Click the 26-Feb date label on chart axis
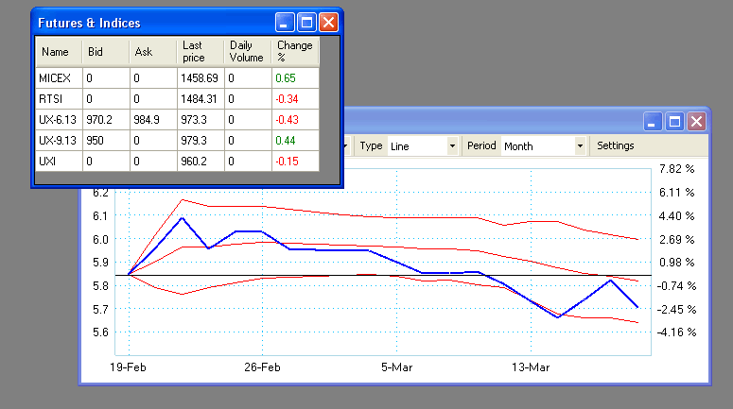Screen dimensions: 733x409 point(262,367)
